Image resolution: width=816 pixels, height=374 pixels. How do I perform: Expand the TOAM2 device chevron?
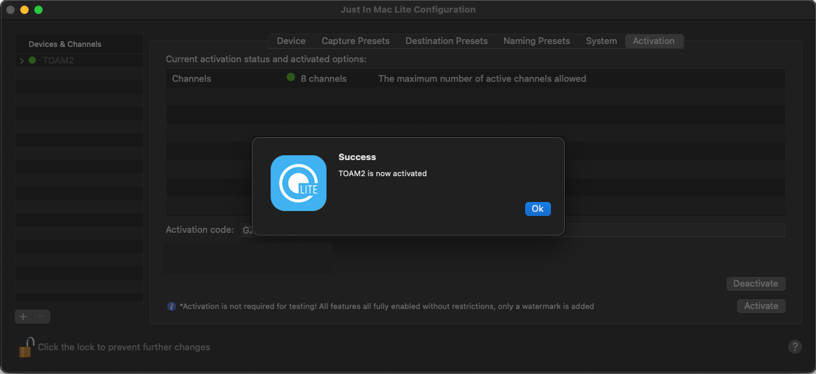22,61
